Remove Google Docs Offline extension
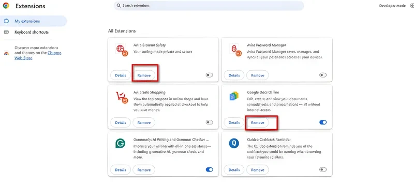Screen dimensions: 414x187 pos(257,122)
